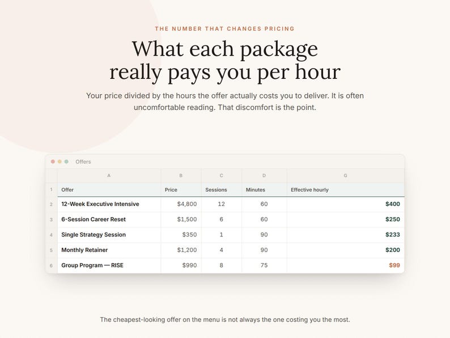Select the Monthly Retainer cell
This screenshot has width=450, height=338.
pos(109,250)
